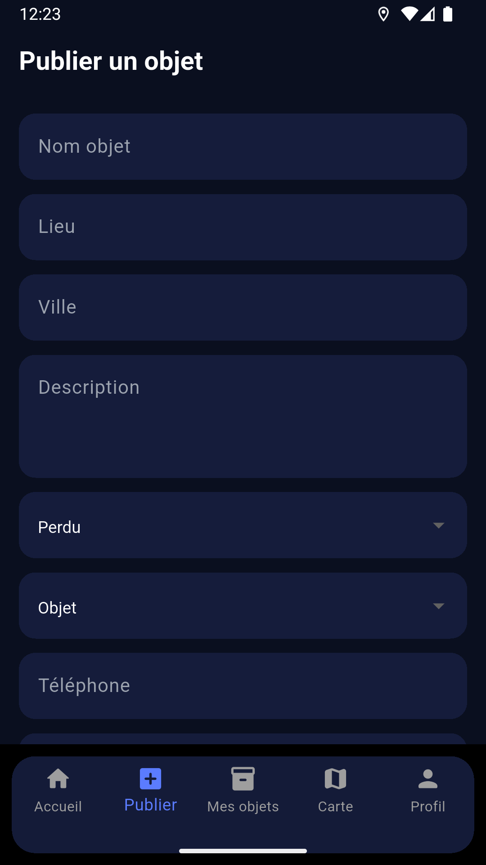Go to the Accueil tab label
The width and height of the screenshot is (486, 865).
[58, 806]
